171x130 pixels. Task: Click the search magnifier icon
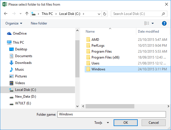(x=163, y=14)
